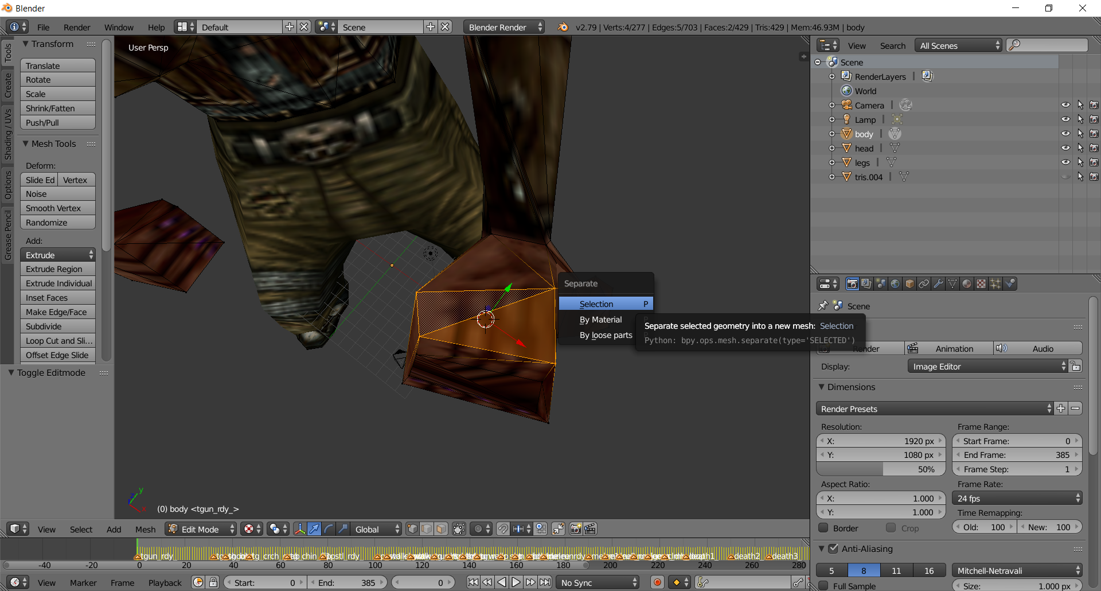
Task: Open the Edit Mode selector dropdown
Action: pos(201,529)
